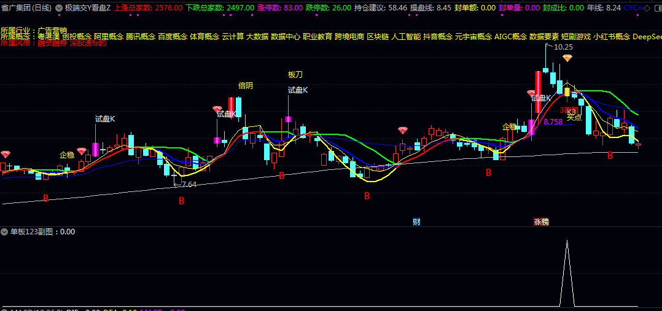Click the CYC∞ indicator label
The height and width of the screenshot is (311, 662).
pos(634,7)
